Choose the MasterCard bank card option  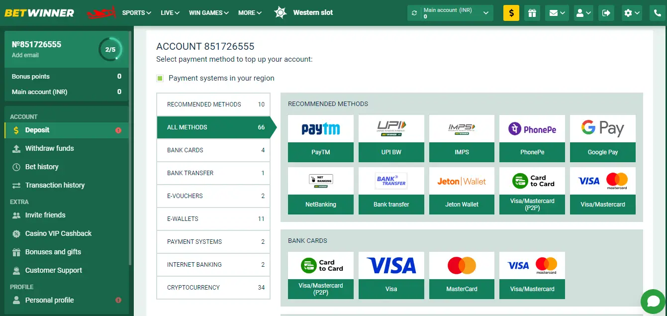tap(462, 275)
